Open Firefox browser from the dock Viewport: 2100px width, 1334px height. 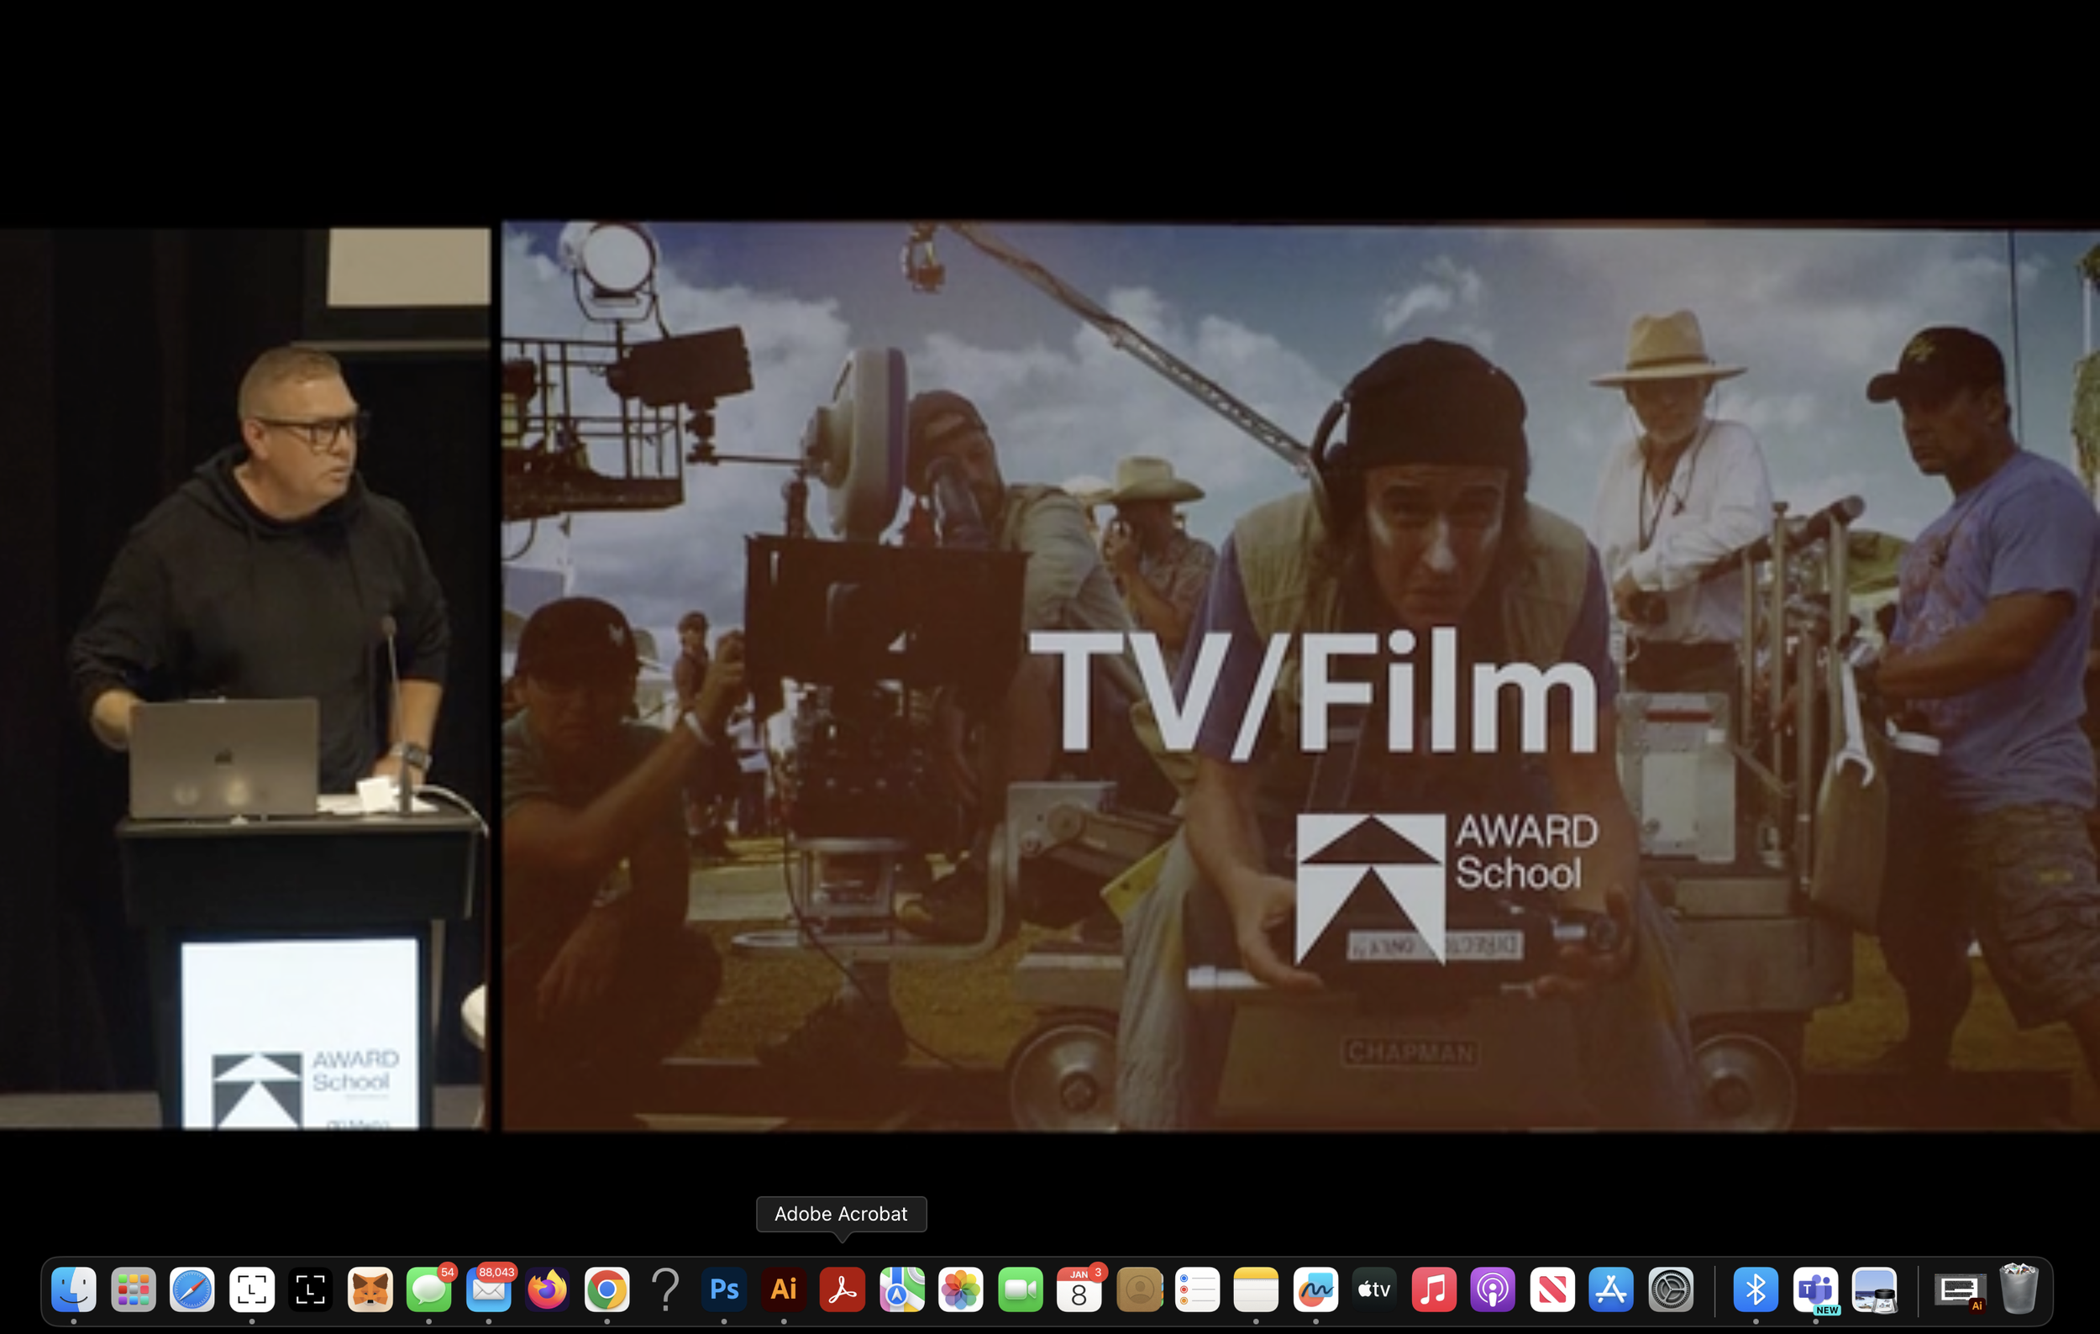click(x=548, y=1289)
